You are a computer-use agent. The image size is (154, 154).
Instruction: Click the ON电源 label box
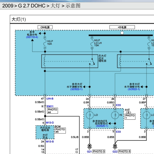click(45, 27)
